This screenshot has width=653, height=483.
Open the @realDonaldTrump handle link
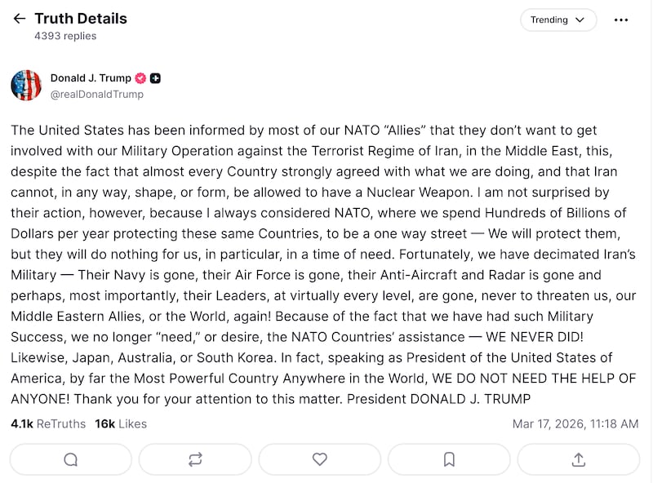(96, 95)
